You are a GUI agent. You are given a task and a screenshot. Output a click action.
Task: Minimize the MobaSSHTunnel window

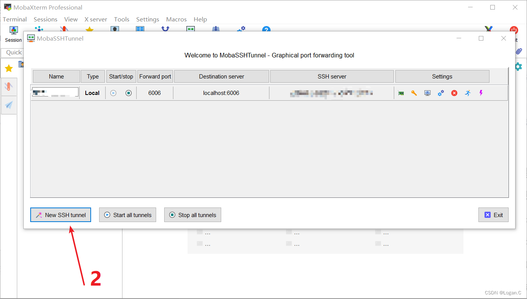458,38
